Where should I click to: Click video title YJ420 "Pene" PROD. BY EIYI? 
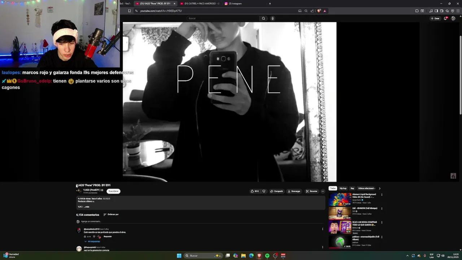point(94,185)
